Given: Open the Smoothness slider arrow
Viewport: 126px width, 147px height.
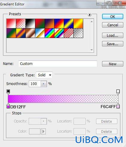Looking at the screenshot, I should (x=44, y=84).
